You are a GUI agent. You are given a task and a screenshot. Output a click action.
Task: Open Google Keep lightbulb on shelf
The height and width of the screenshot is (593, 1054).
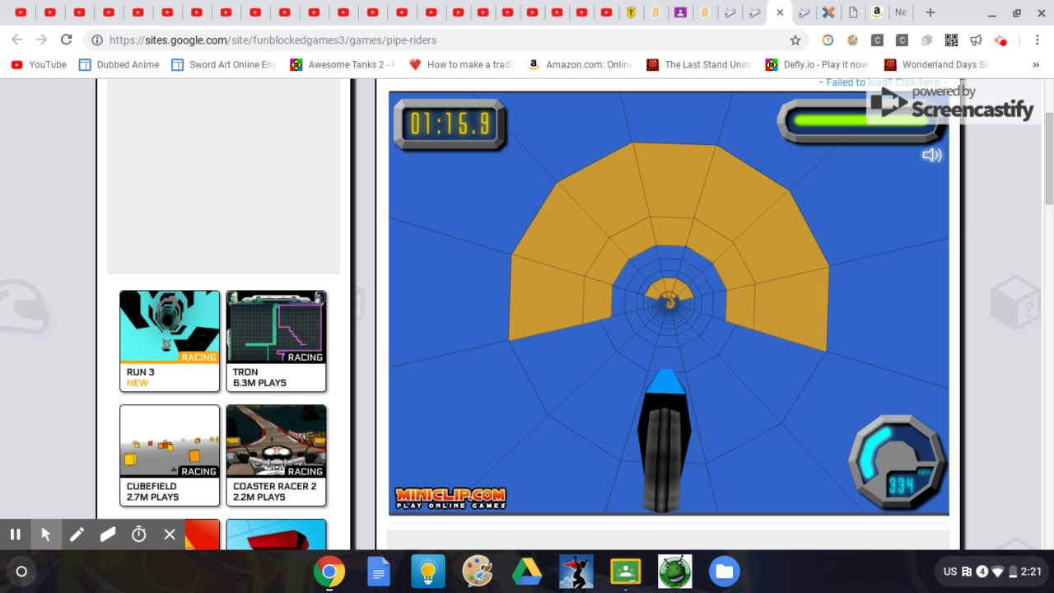point(427,571)
